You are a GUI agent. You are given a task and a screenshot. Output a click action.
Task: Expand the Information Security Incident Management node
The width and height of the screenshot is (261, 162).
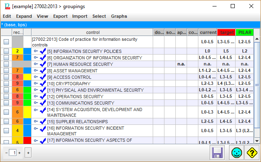pos(36,128)
